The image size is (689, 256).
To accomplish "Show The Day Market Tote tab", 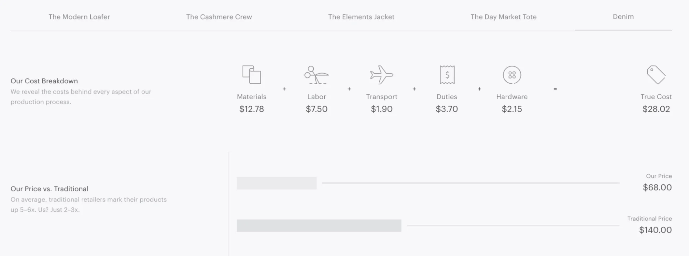I will pos(504,17).
